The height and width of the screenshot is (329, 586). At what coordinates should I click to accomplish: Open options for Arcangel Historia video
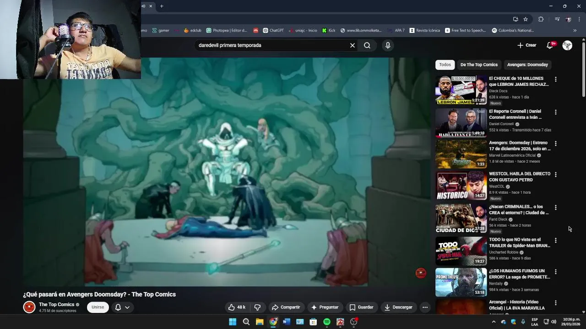click(x=555, y=303)
